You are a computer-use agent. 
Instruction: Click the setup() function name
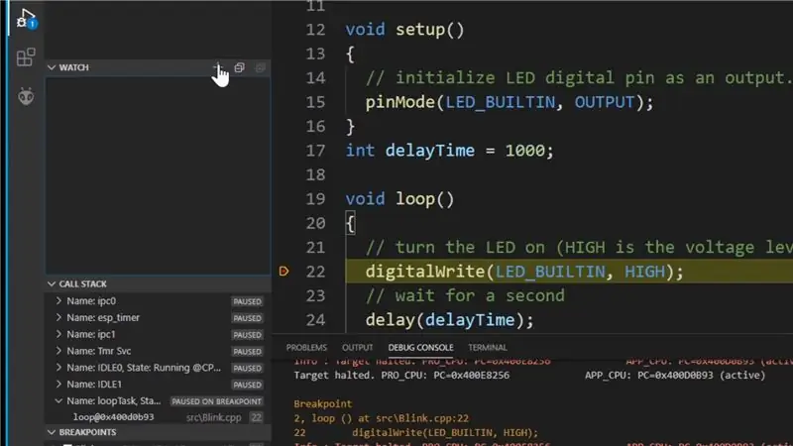pos(430,30)
